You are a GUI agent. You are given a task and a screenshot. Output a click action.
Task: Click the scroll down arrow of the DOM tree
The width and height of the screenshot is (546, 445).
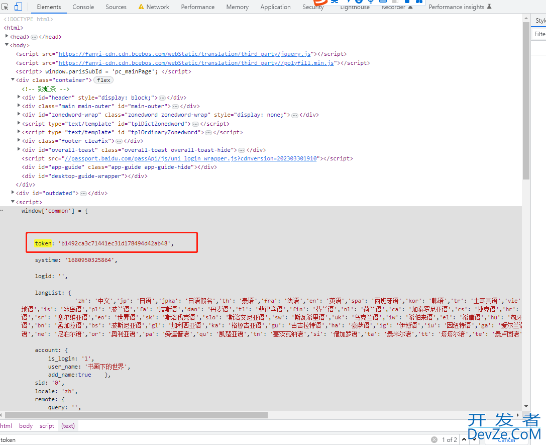526,406
